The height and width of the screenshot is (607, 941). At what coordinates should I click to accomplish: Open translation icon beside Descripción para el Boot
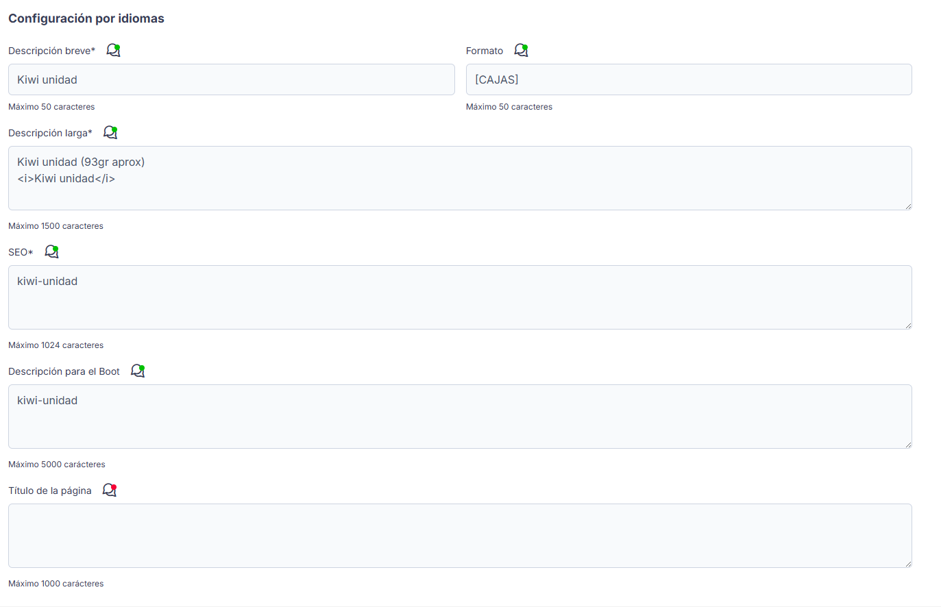click(x=138, y=371)
